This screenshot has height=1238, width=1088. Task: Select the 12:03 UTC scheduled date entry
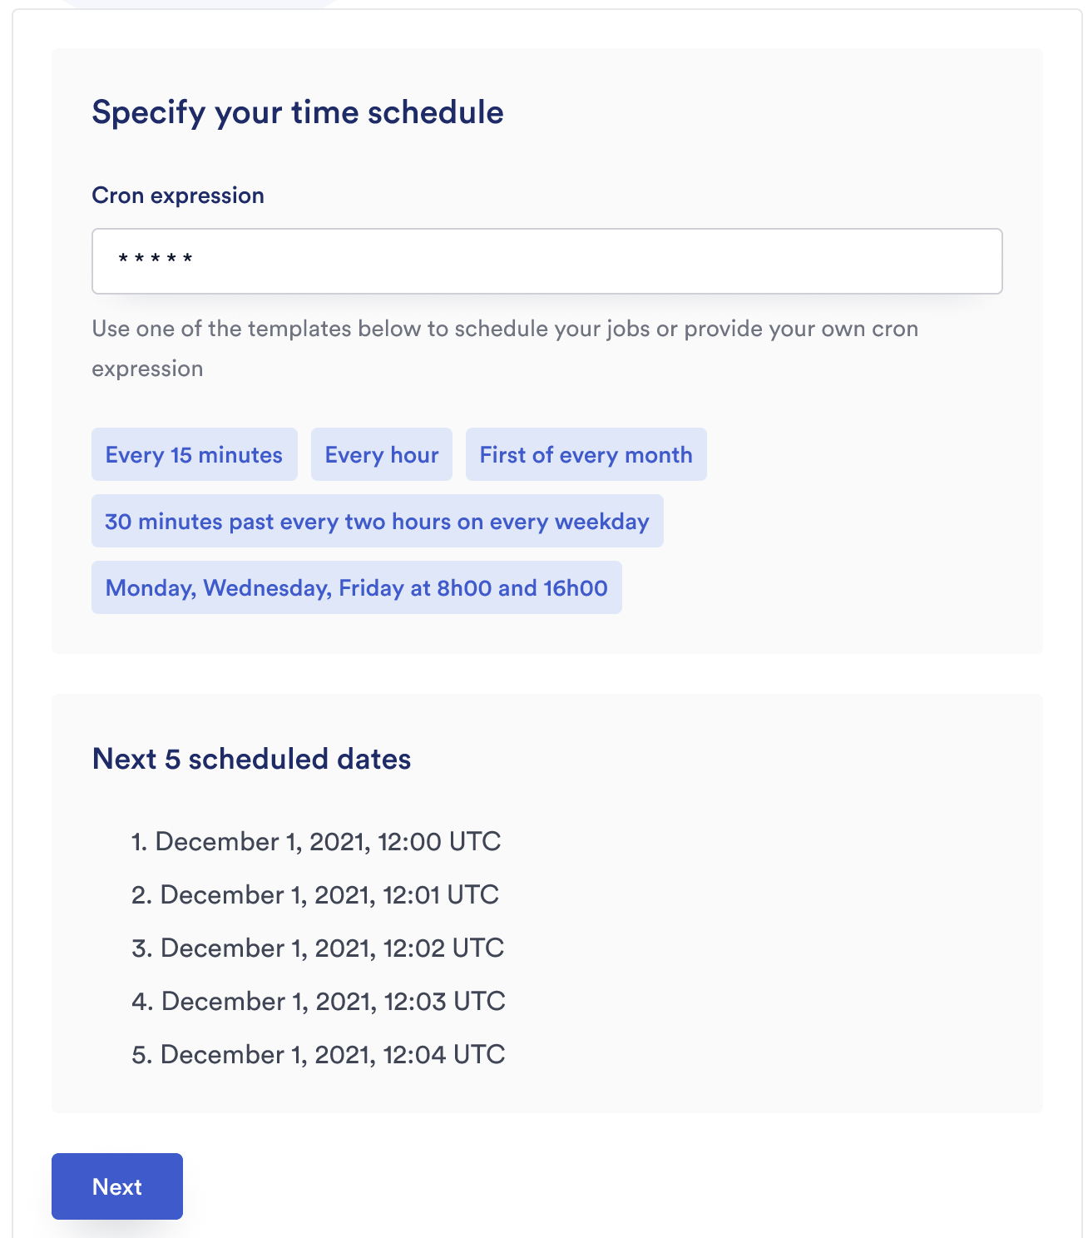[x=333, y=1001]
